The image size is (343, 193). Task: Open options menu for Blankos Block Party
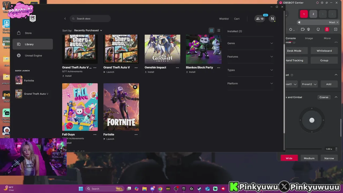pyautogui.click(x=218, y=68)
